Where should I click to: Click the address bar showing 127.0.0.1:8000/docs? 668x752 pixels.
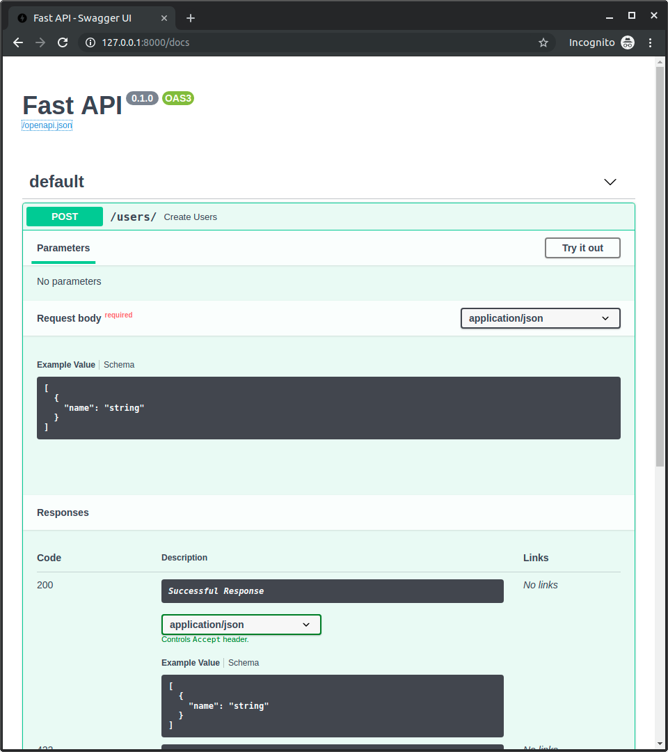click(317, 42)
